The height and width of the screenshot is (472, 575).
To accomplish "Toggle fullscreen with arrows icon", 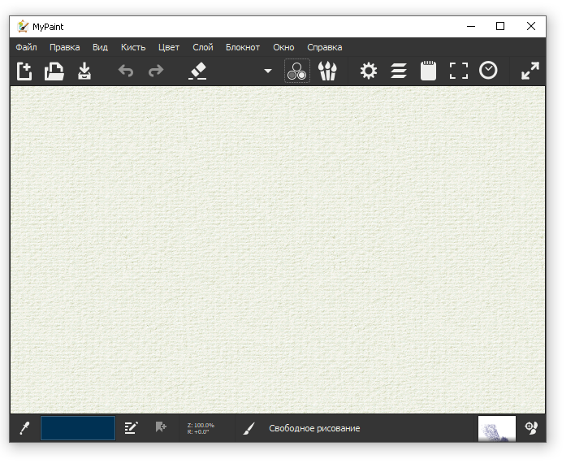I will [530, 71].
